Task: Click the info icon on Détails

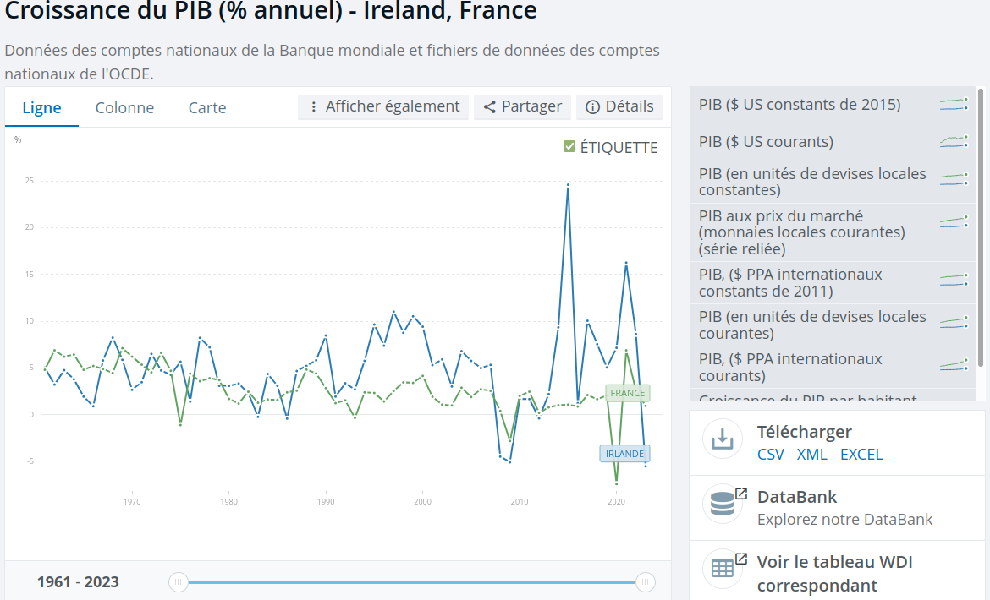Action: tap(592, 106)
